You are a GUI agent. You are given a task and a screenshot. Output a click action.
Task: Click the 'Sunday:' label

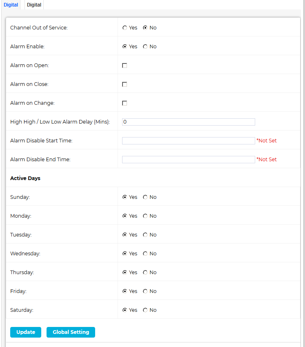pos(20,197)
